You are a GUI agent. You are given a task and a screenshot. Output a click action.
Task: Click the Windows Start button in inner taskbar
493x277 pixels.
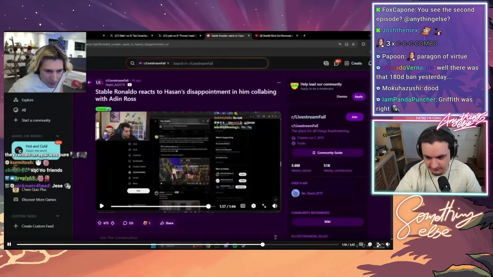coord(153,245)
